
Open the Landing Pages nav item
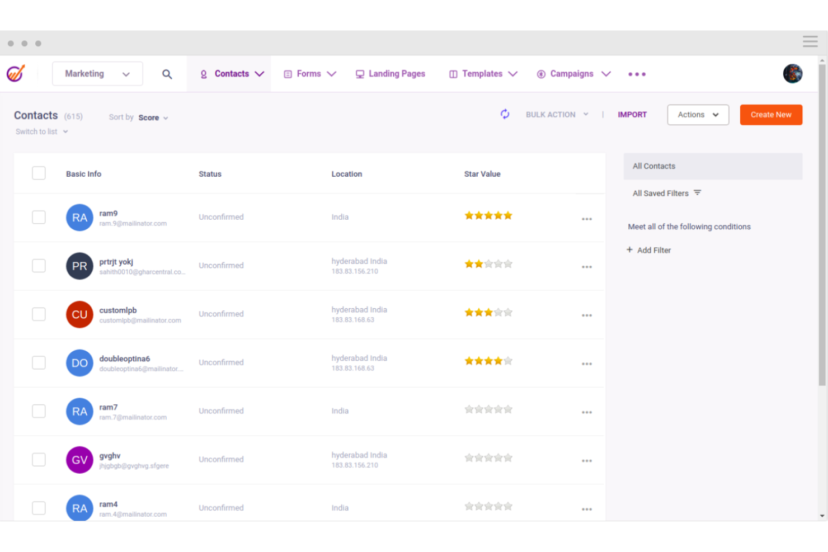pyautogui.click(x=391, y=74)
